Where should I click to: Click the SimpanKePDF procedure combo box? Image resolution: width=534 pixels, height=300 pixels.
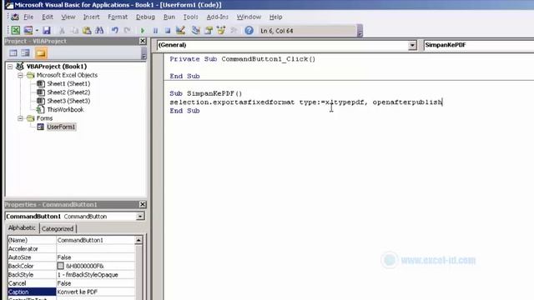[478, 45]
